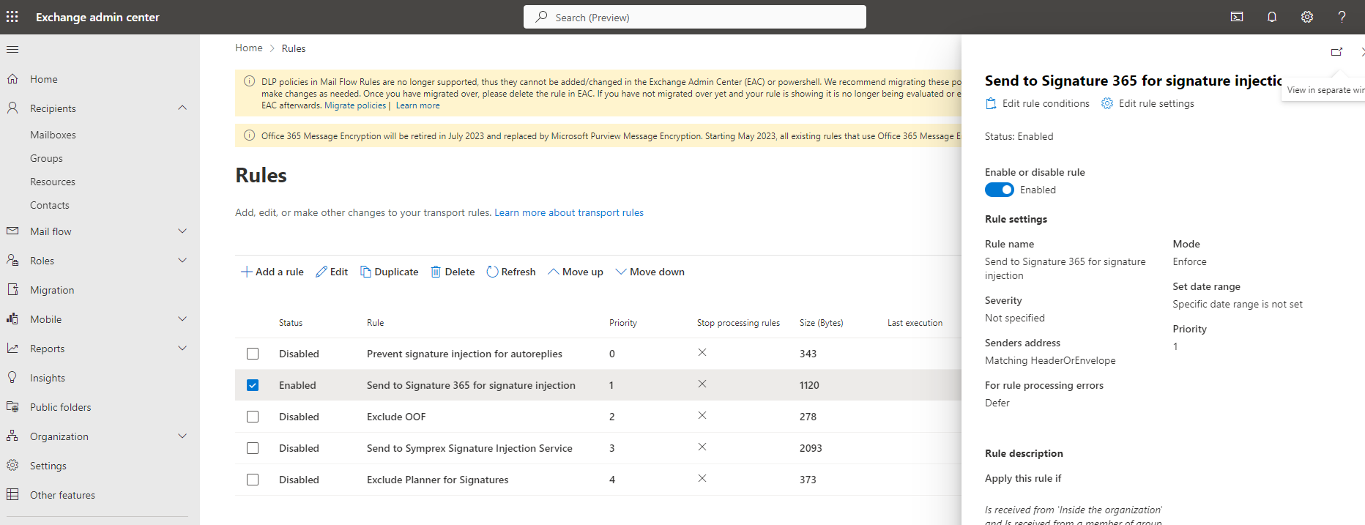This screenshot has height=525, width=1365.
Task: Check the Prevent signature injection for autoreplies checkbox
Action: tap(253, 354)
